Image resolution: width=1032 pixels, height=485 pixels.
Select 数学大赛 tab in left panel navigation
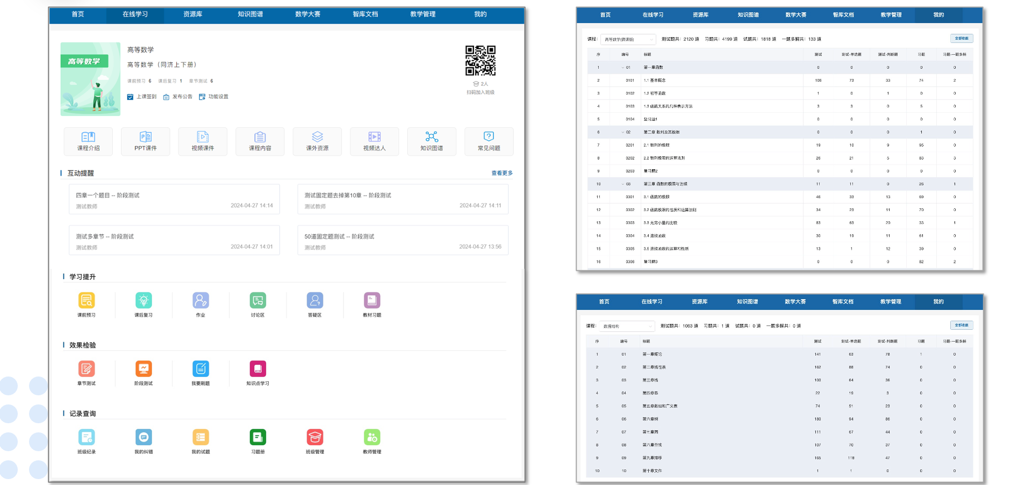pos(307,15)
